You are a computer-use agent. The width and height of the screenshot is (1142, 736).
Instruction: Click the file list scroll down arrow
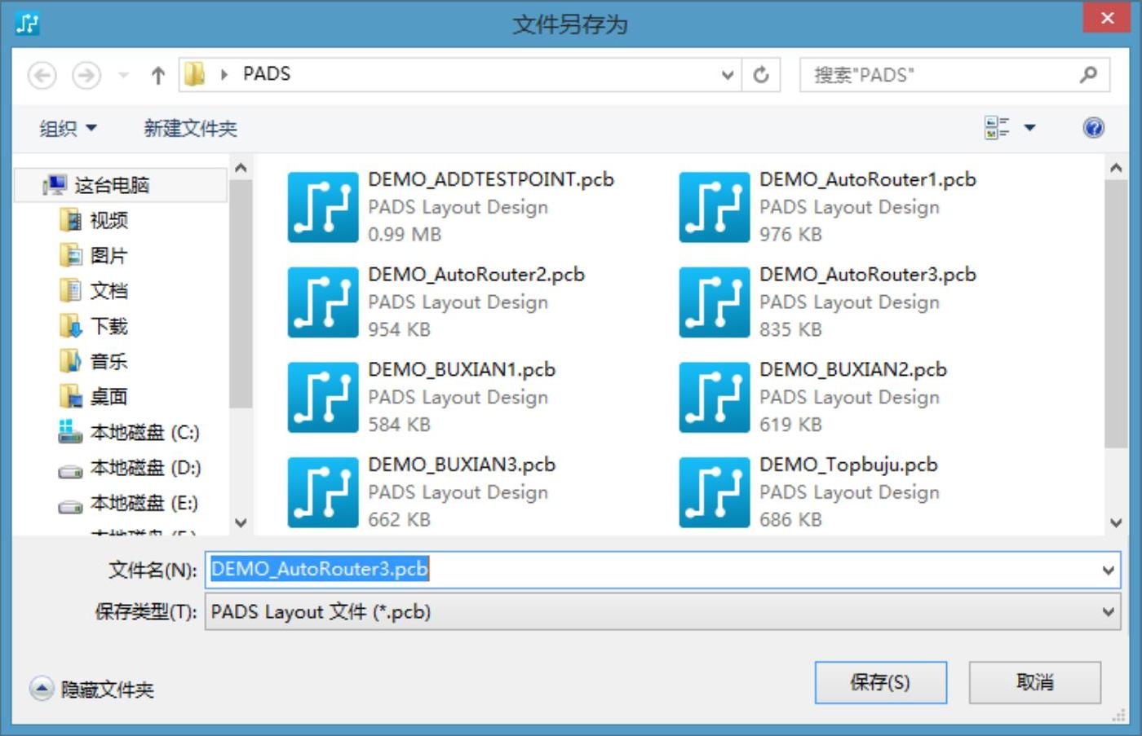1116,522
